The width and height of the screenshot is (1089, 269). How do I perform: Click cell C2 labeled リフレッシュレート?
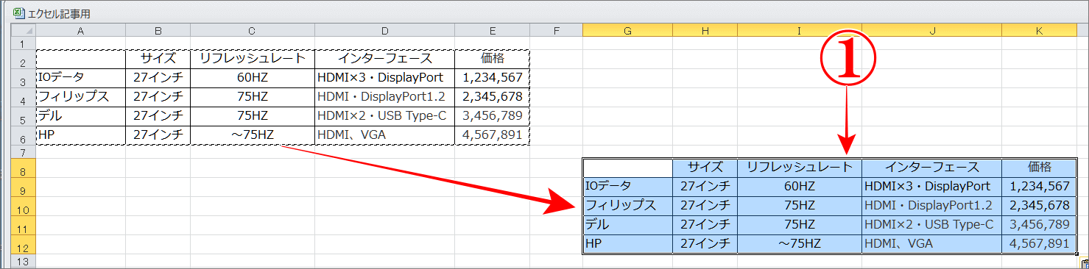point(253,59)
